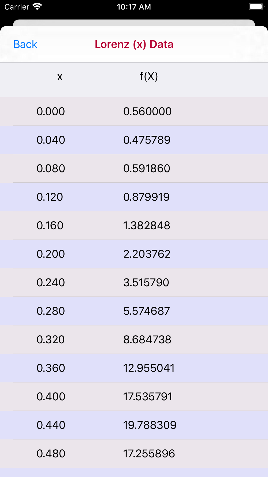Tap the Wi-Fi status icon
Viewport: 268px width, 477px height.
point(37,7)
